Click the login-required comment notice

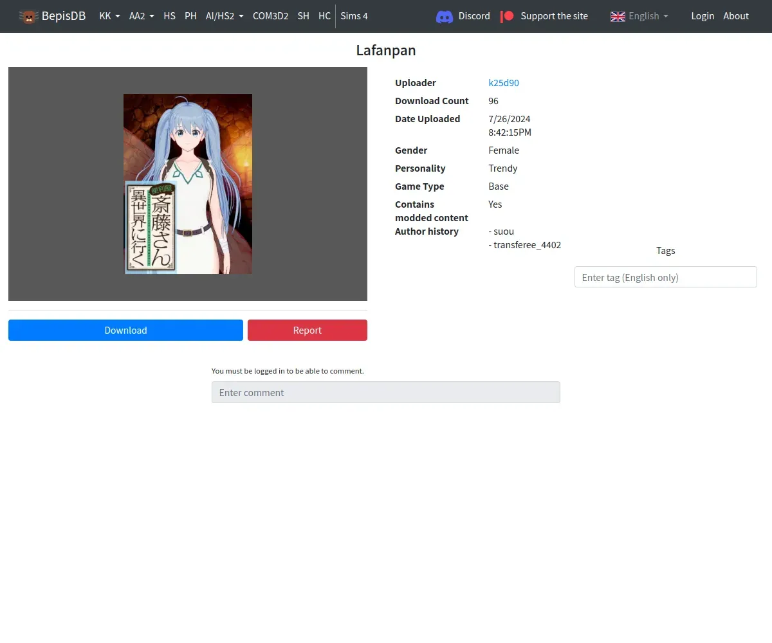coord(288,371)
